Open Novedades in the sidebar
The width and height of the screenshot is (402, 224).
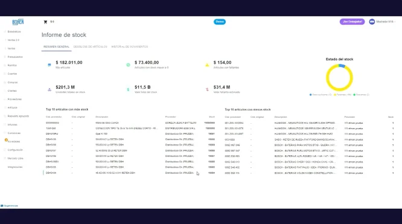coord(14,141)
